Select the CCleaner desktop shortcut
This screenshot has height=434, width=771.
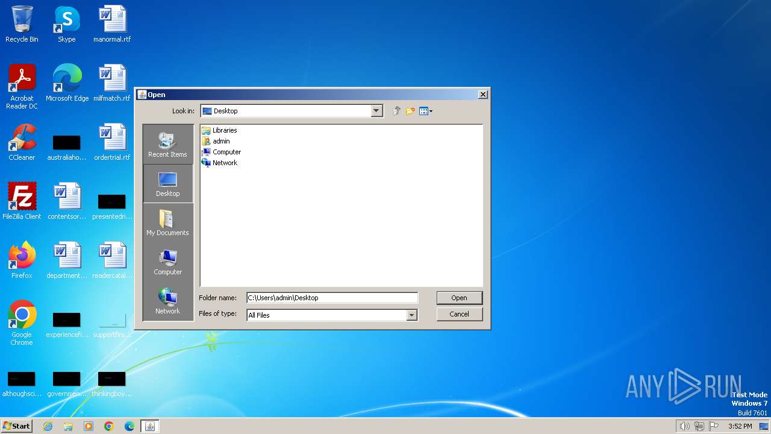(22, 142)
